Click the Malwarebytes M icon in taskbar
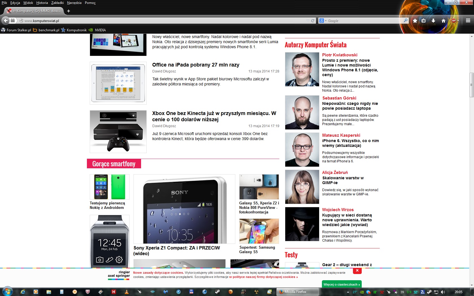The width and height of the screenshot is (474, 296). pyautogui.click(x=166, y=292)
